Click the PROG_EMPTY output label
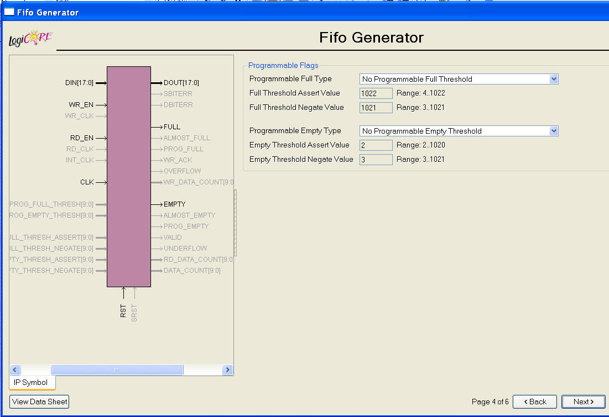609x417 pixels. (186, 226)
